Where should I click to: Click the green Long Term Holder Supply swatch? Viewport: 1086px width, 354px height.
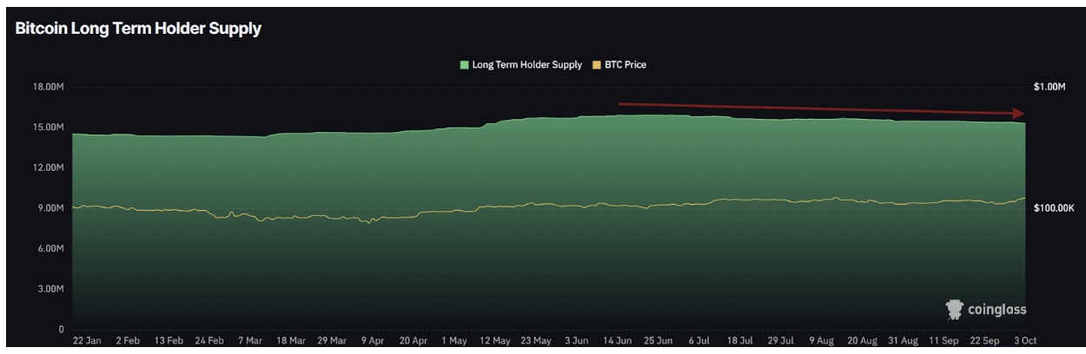[x=464, y=65]
